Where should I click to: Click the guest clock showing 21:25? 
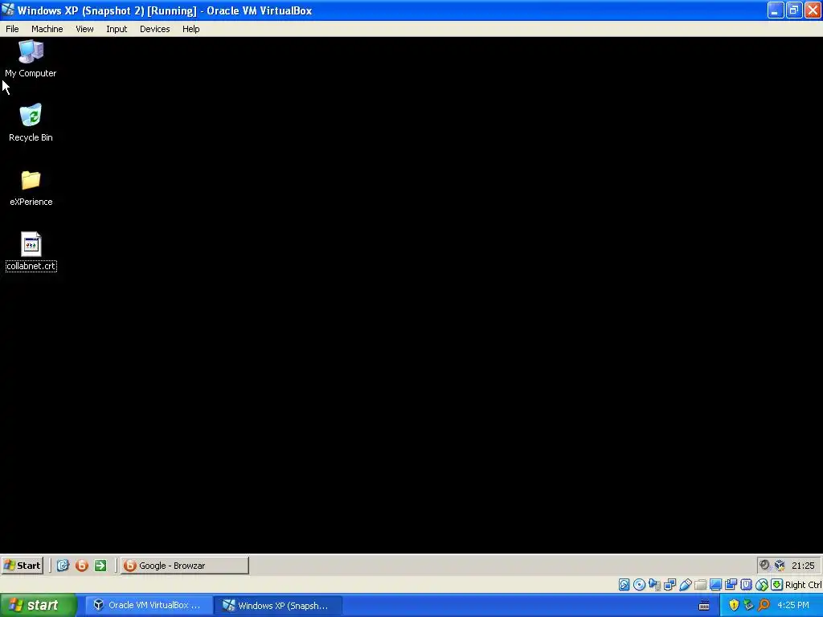tap(803, 565)
